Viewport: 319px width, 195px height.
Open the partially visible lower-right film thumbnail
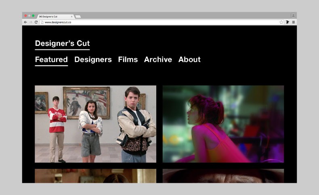223,176
